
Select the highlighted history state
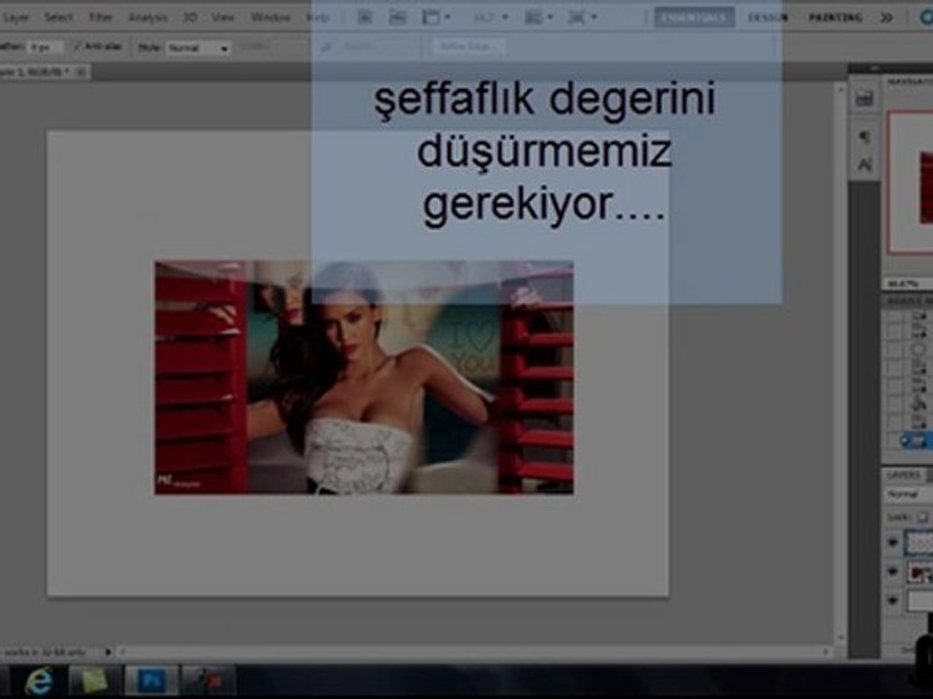pyautogui.click(x=916, y=441)
